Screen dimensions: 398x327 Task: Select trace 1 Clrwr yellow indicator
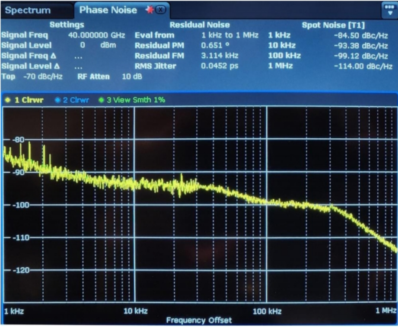pos(8,100)
